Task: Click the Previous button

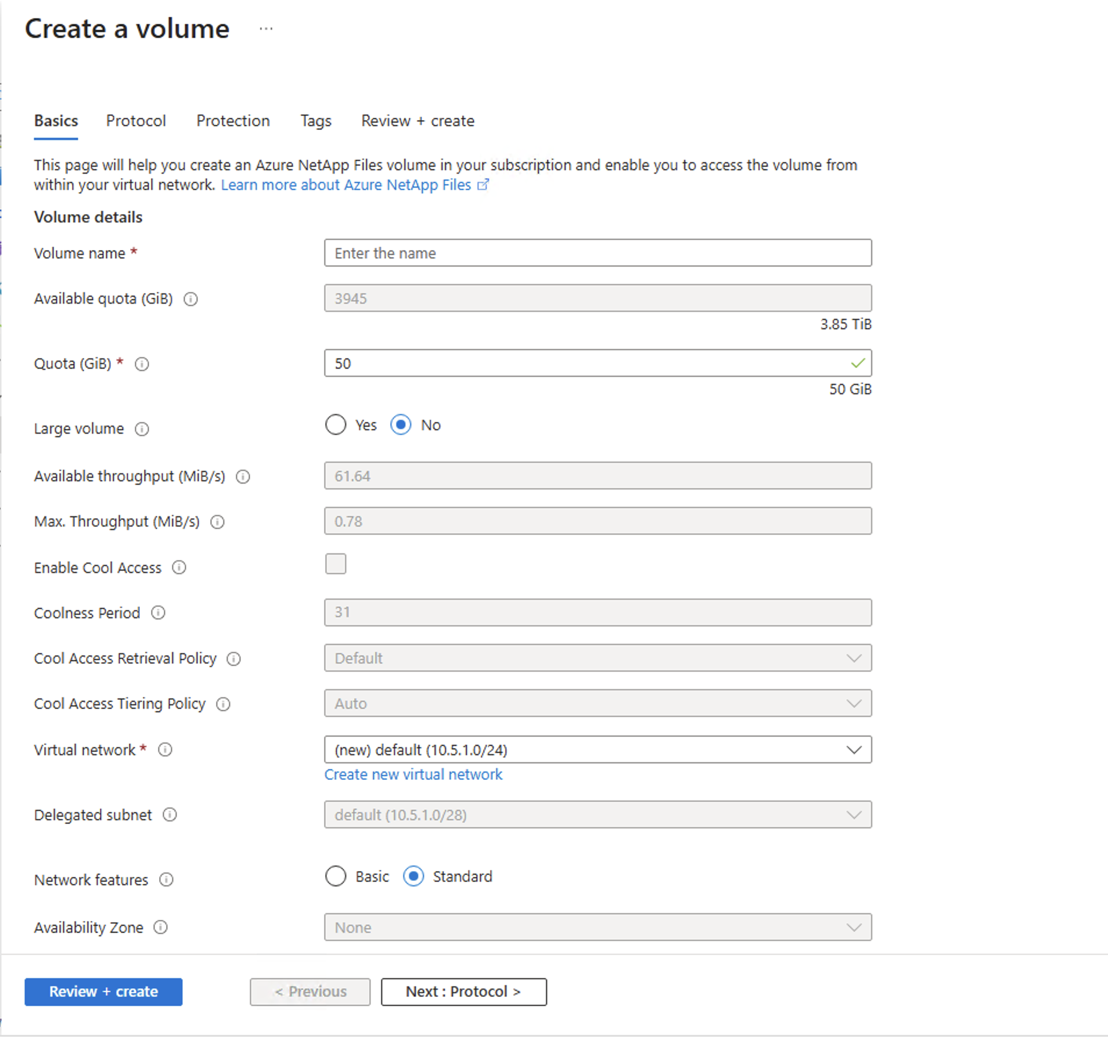Action: 310,991
